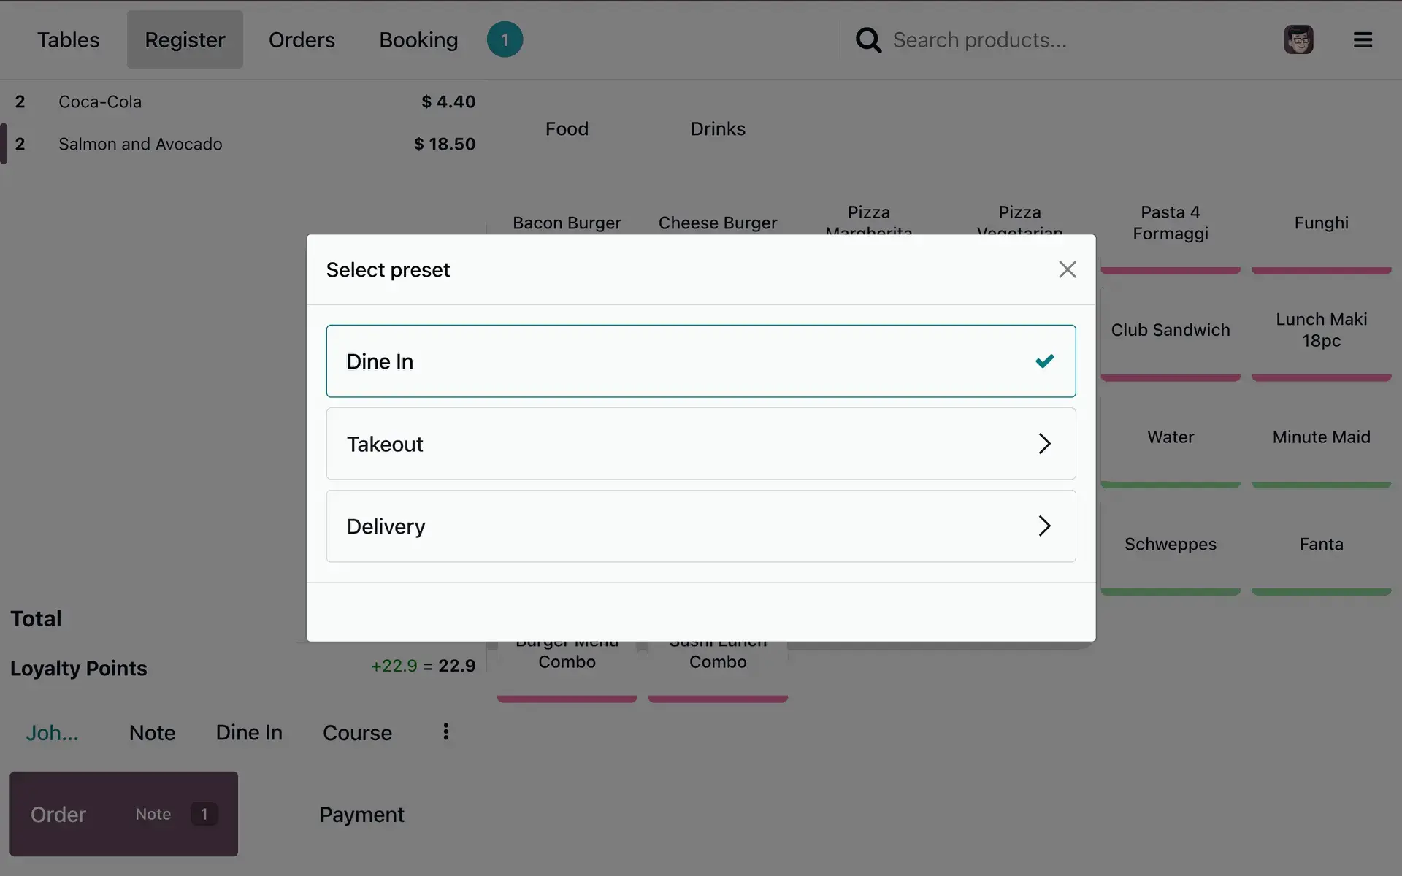Open the hamburger menu
This screenshot has height=876, width=1402.
click(x=1363, y=39)
